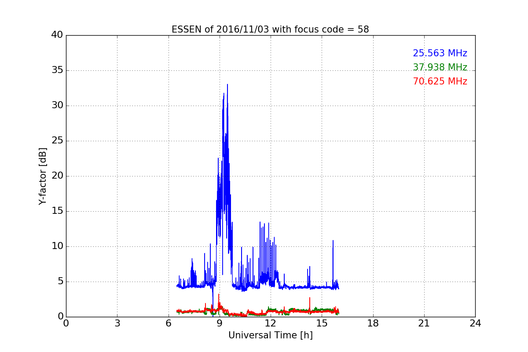Select the blue '25.563 MHz' legend label
Image resolution: width=528 pixels, height=352 pixels.
pyautogui.click(x=440, y=53)
